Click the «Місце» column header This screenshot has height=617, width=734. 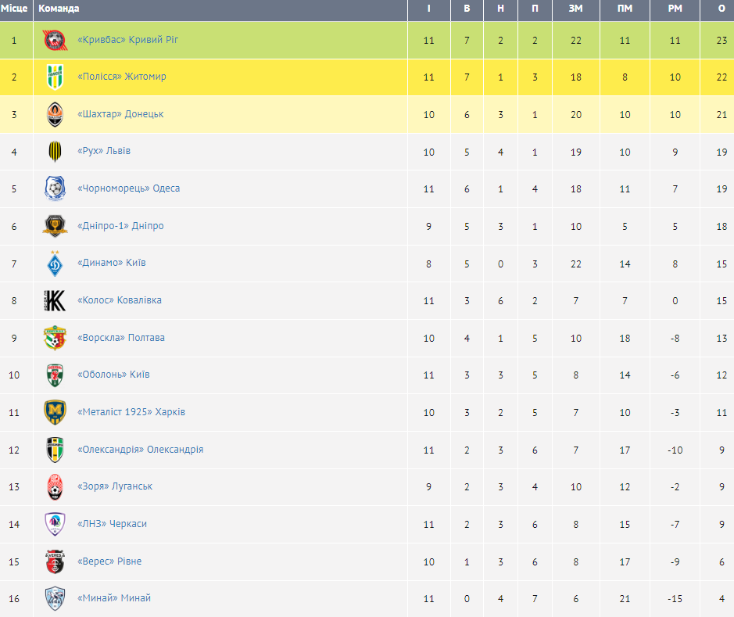[x=14, y=9]
